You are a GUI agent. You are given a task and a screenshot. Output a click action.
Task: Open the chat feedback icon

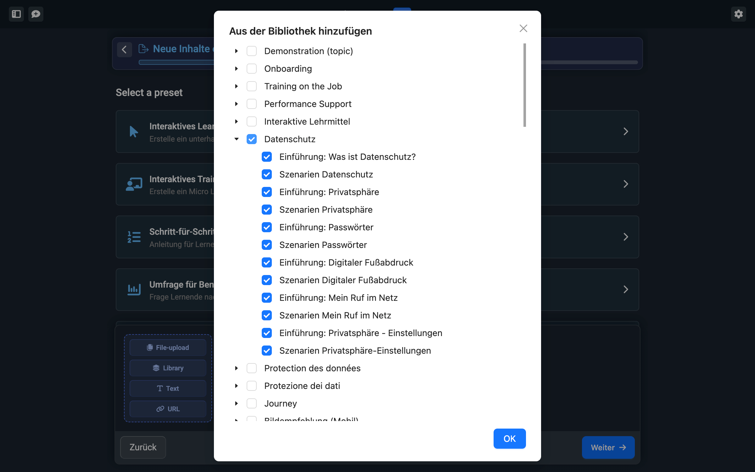(x=36, y=14)
